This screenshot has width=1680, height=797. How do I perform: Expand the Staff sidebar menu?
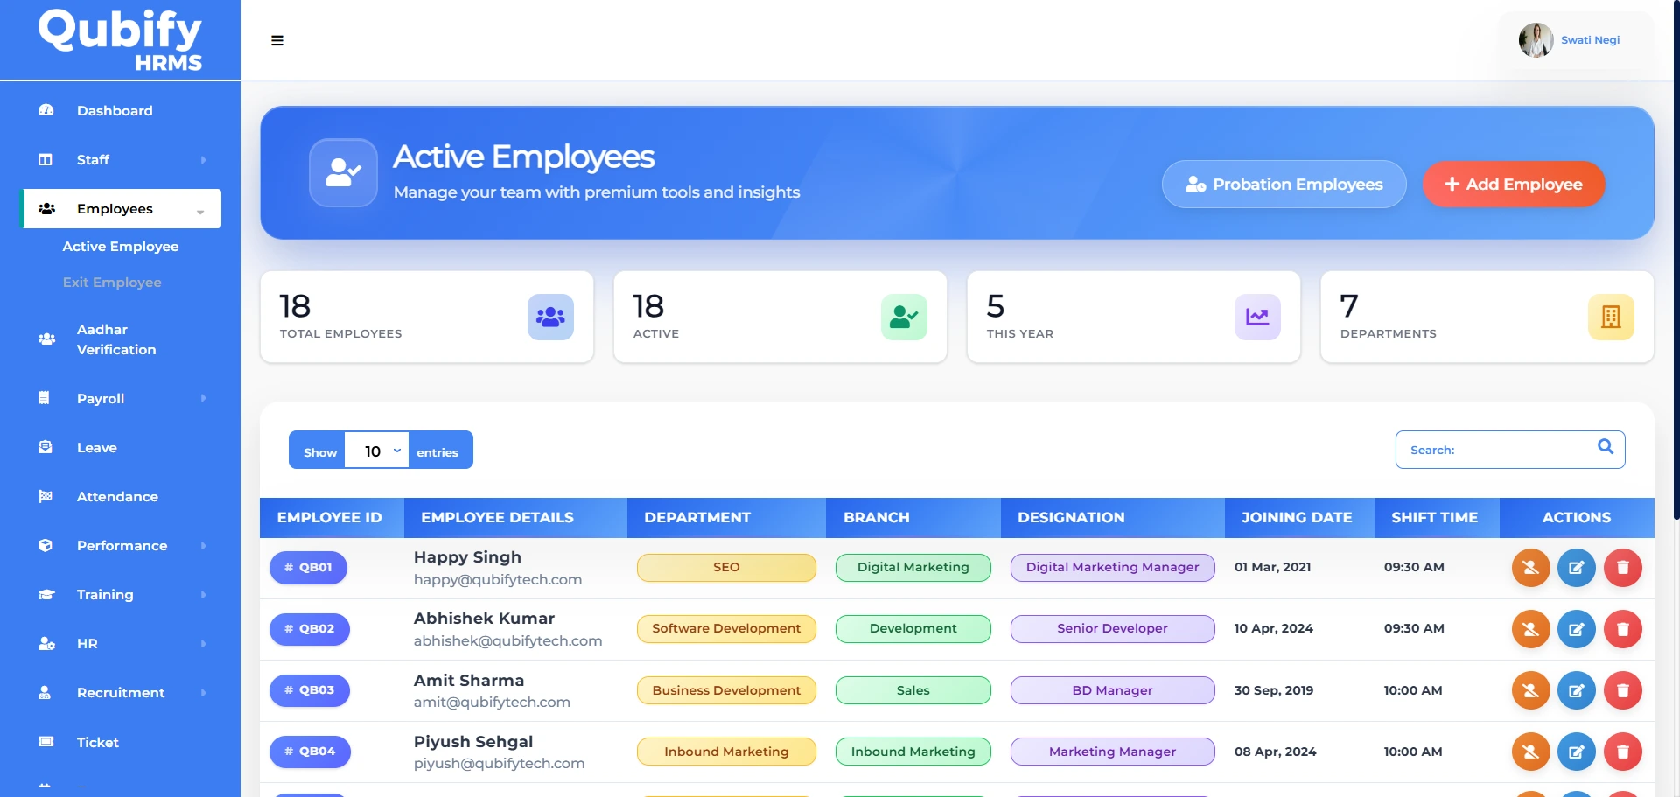(122, 160)
